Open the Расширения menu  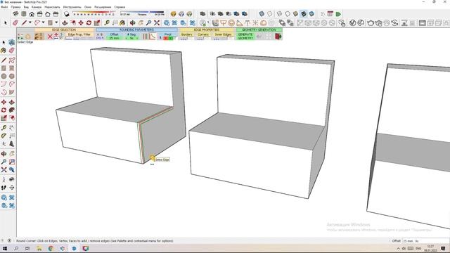tap(103, 7)
